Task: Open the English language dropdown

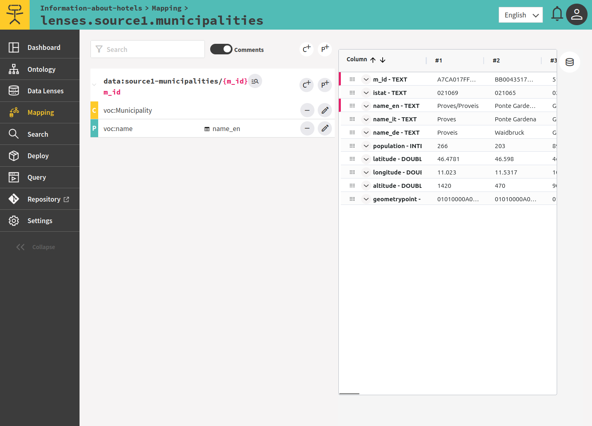Action: click(521, 15)
